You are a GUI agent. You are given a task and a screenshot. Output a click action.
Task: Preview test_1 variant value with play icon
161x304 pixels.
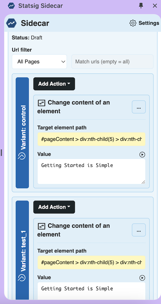(142, 278)
